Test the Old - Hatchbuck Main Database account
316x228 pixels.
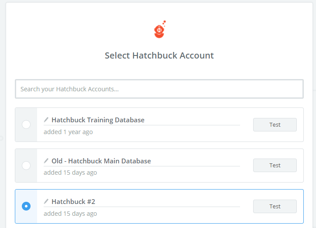coord(275,165)
